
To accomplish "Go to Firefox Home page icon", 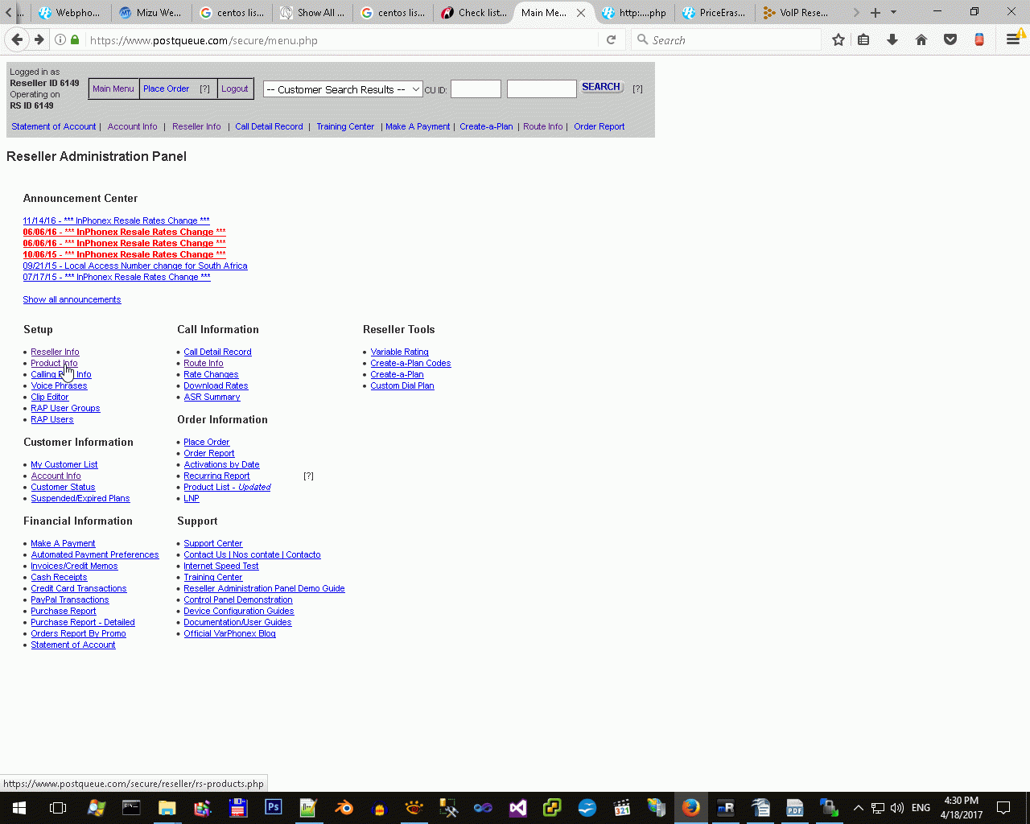I will pos(921,39).
